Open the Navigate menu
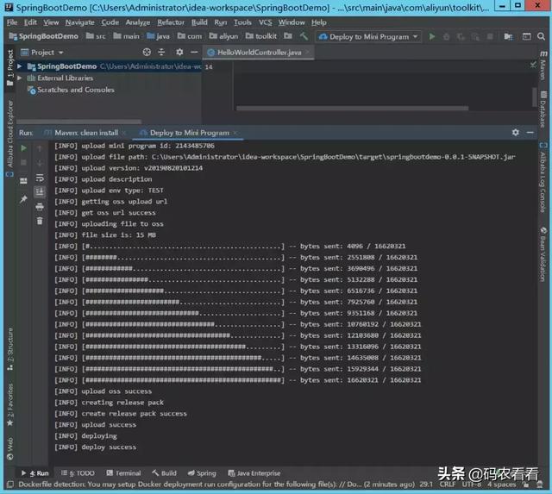This screenshot has height=494, width=552. click(80, 22)
